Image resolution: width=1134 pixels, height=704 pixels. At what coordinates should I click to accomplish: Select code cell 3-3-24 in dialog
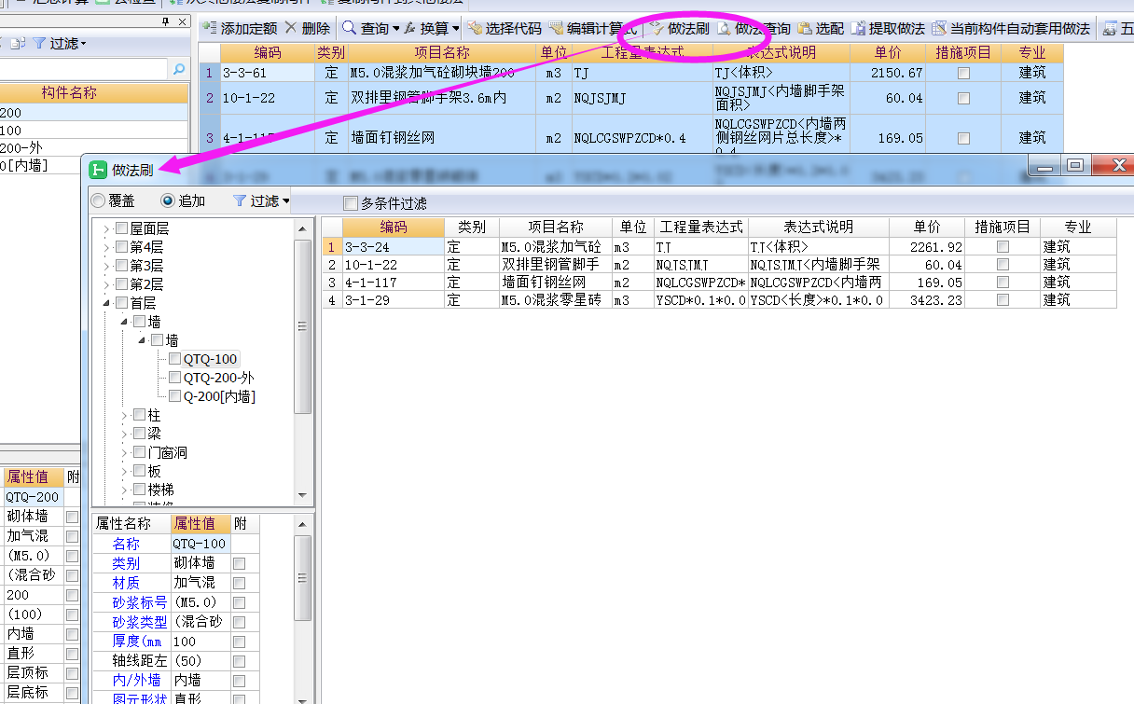pyautogui.click(x=394, y=247)
